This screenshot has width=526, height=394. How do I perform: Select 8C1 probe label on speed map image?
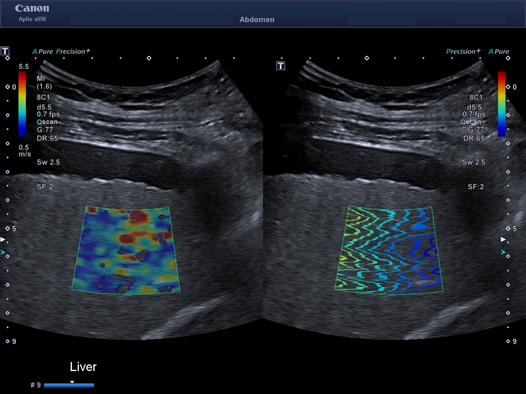[43, 97]
